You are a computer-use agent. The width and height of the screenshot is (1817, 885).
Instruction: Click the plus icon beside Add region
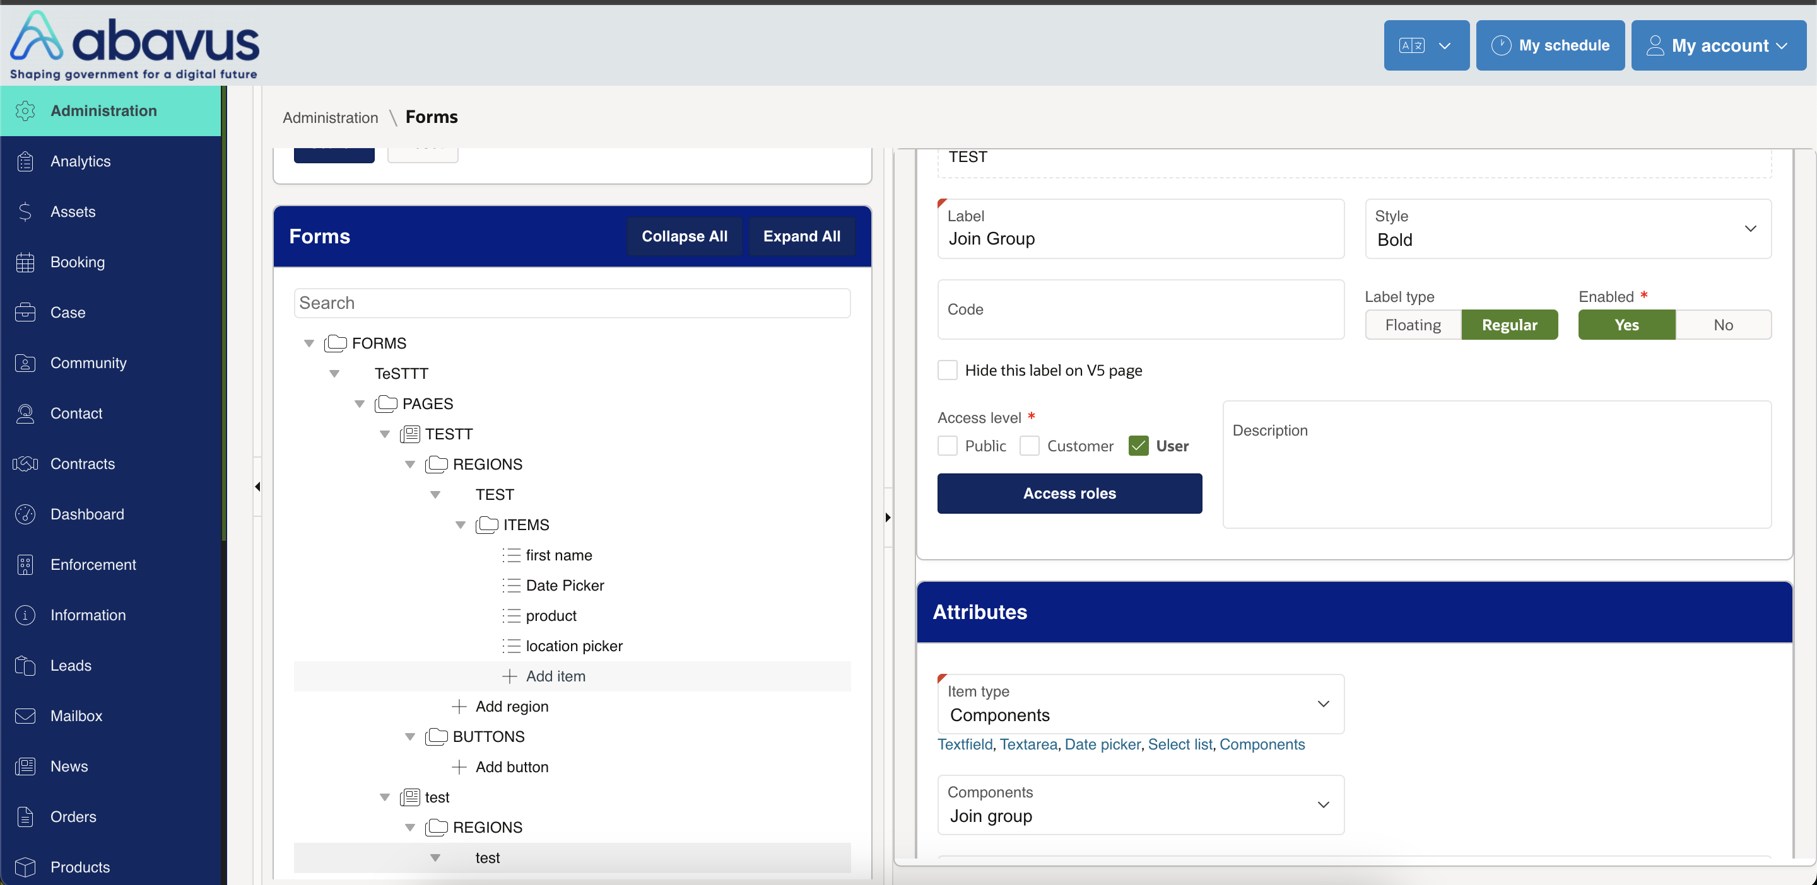click(459, 707)
